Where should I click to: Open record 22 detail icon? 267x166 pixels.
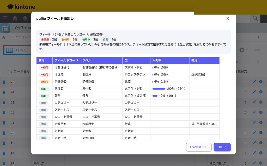4,113
